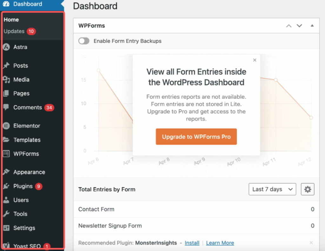Click the Astra logo icon

6,47
